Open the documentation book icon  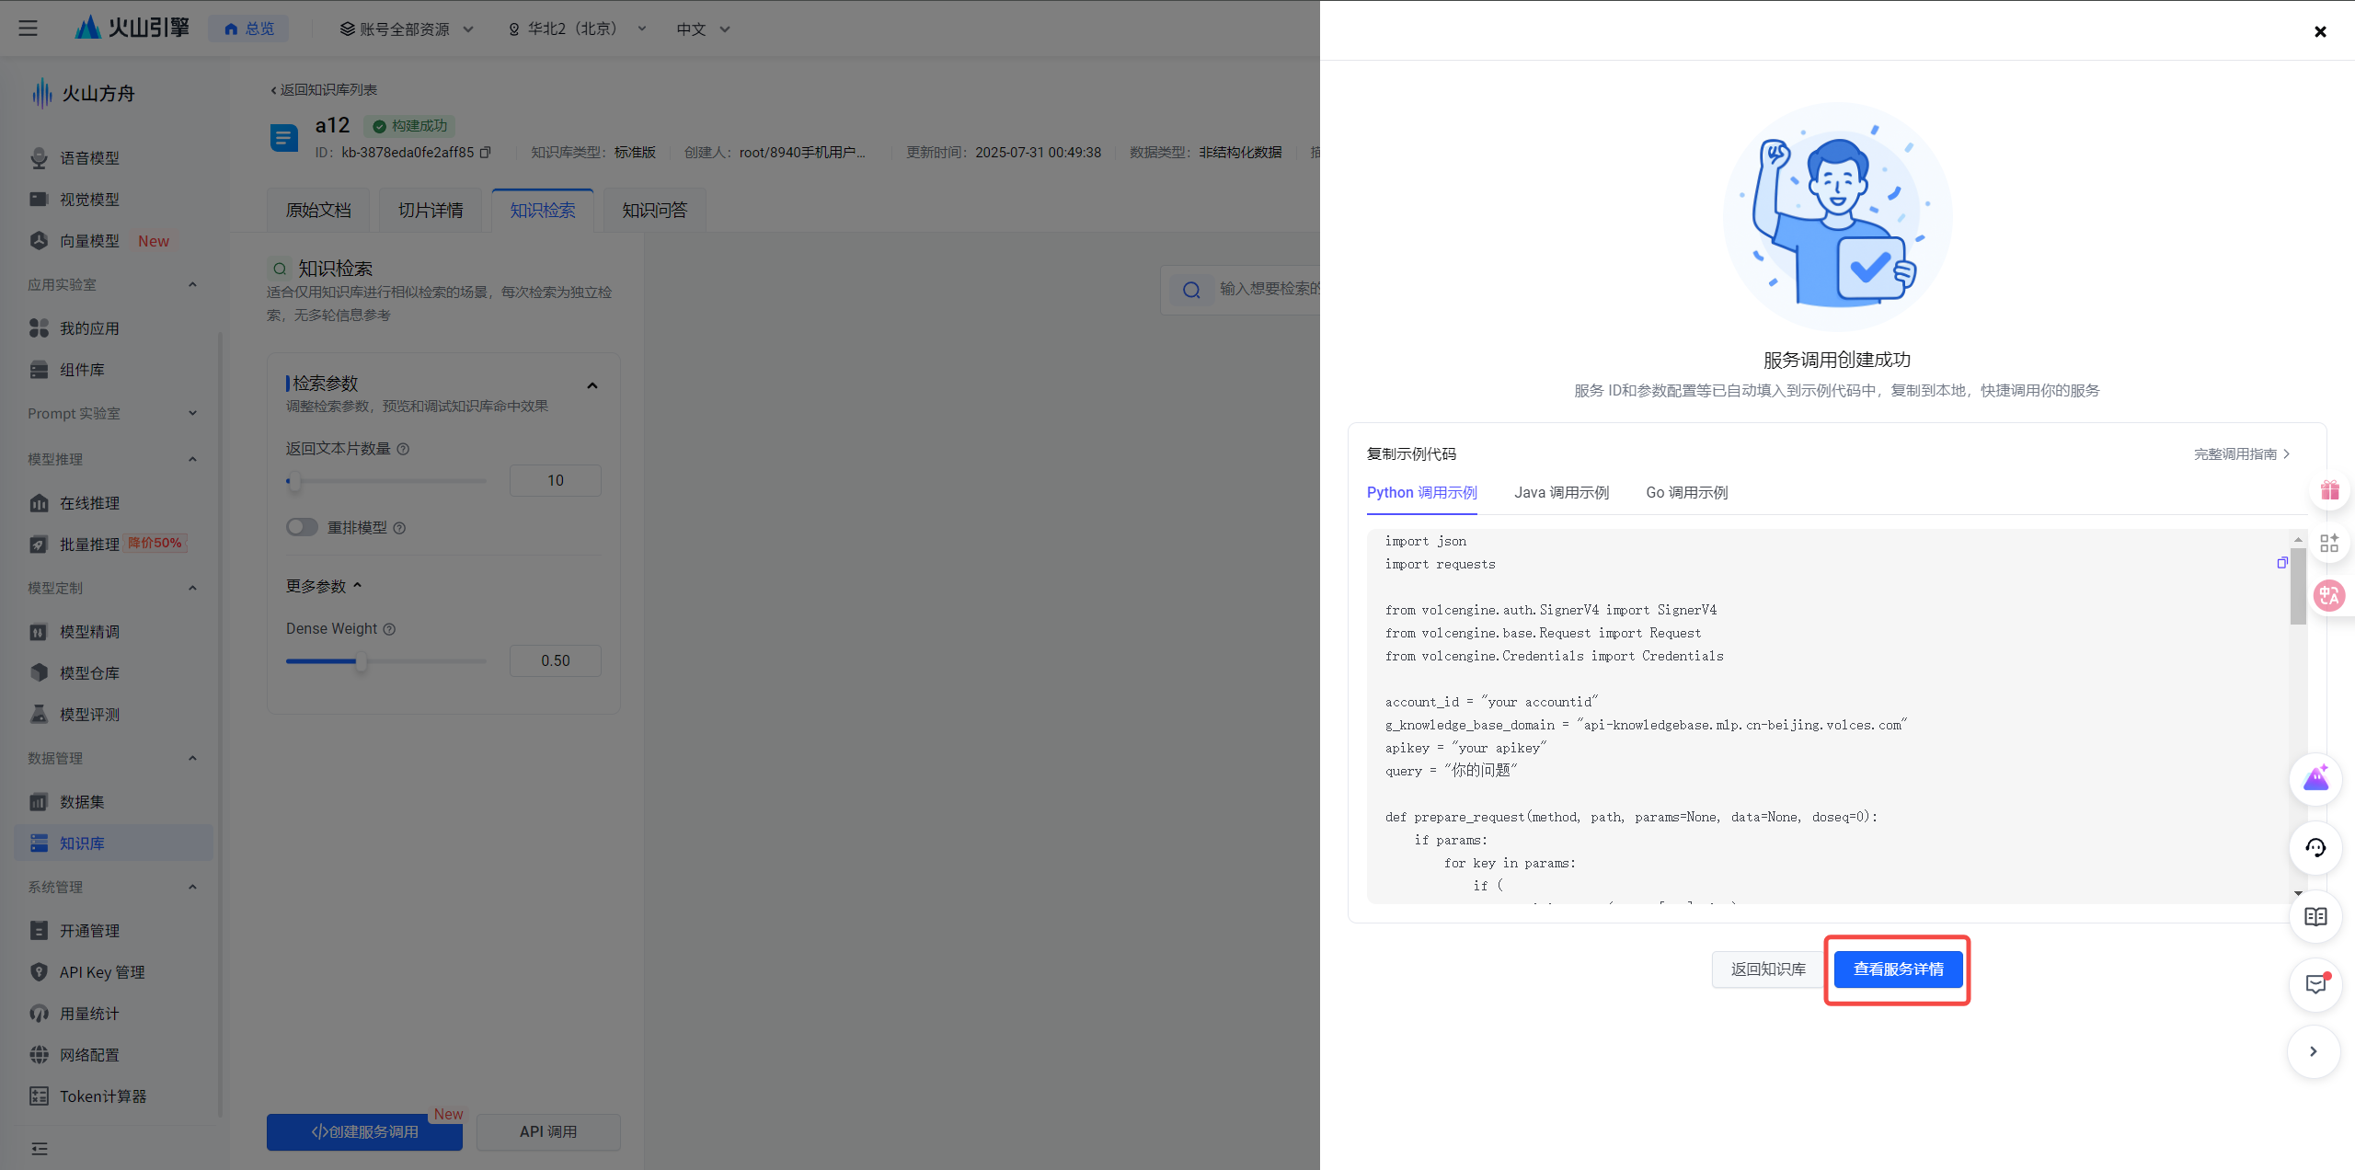tap(2315, 917)
